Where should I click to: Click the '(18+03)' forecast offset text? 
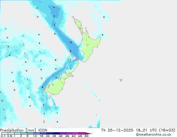coord(167,130)
